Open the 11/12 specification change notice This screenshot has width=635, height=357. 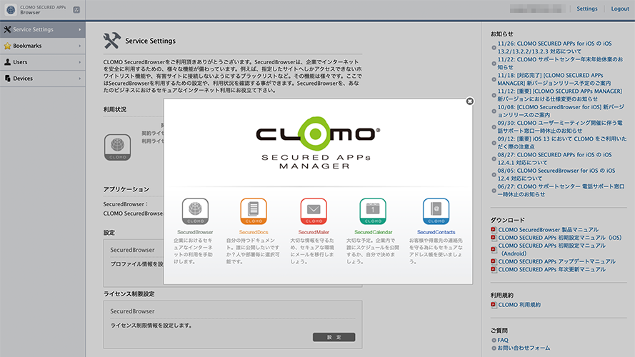pos(560,95)
